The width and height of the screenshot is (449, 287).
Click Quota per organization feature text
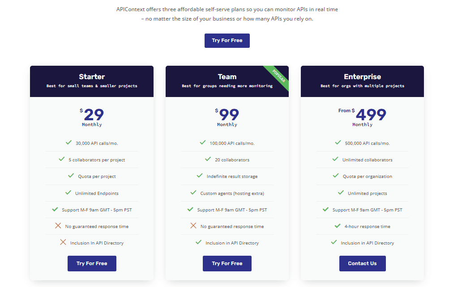(x=367, y=176)
